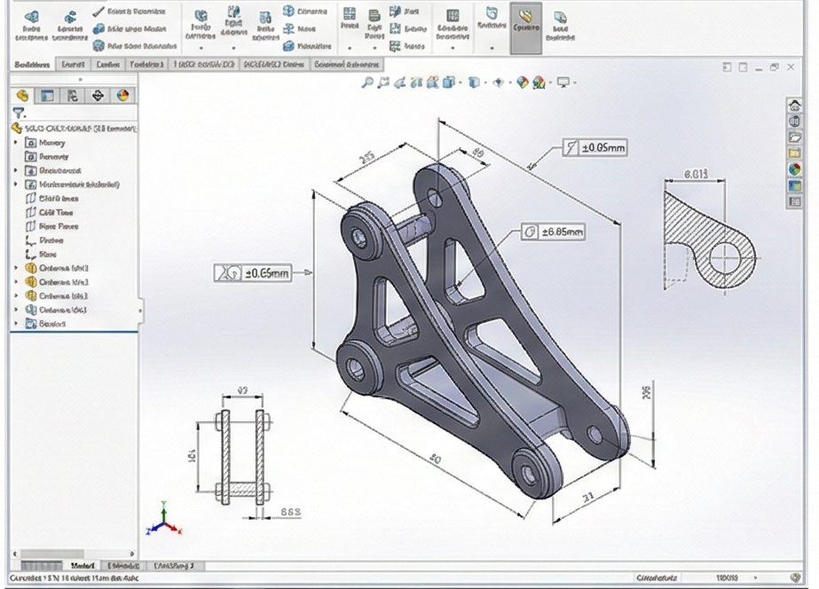This screenshot has height=589, width=819.
Task: Open the FeatureManager design tree tab (yellow part icon)
Action: 22,96
